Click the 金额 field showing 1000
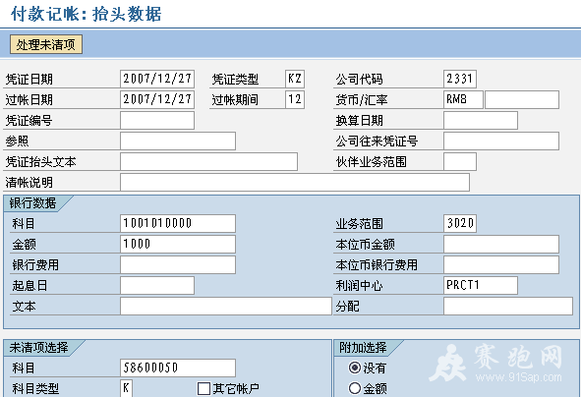This screenshot has width=581, height=397. pos(178,244)
